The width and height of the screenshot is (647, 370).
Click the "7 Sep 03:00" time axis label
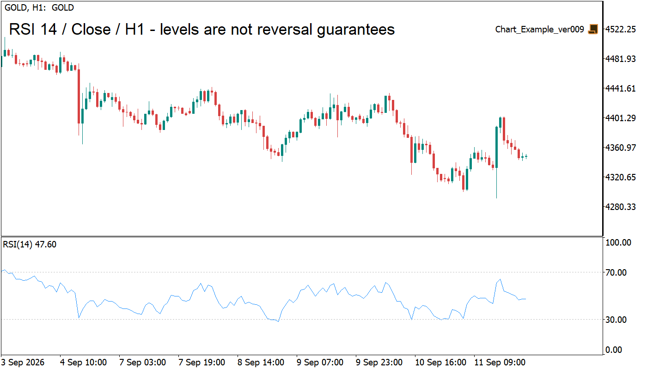[143, 362]
